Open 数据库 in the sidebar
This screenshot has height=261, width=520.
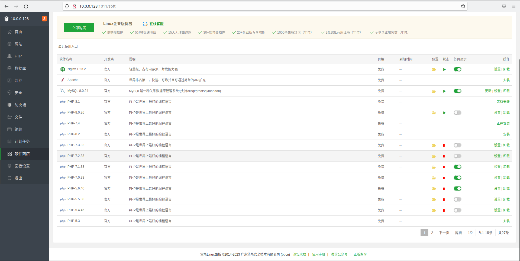(x=24, y=68)
